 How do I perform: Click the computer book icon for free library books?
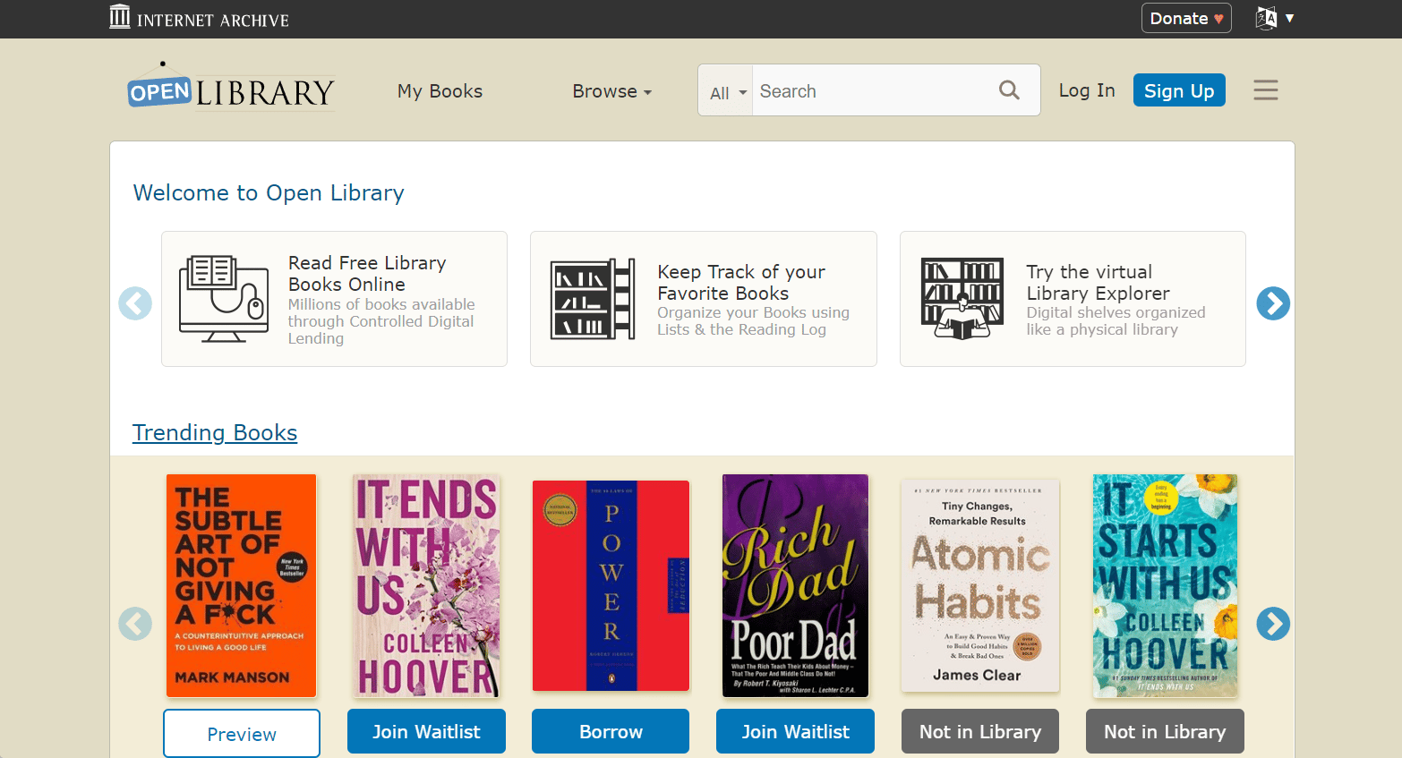pyautogui.click(x=224, y=299)
